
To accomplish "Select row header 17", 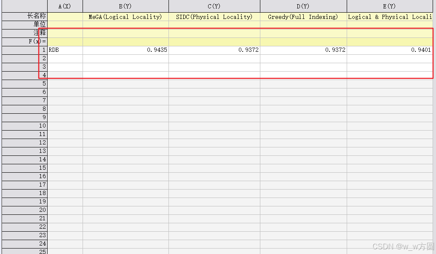I will [x=24, y=185].
